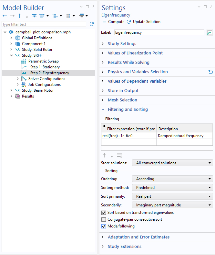Open the Sorting method dropdown

172,188
